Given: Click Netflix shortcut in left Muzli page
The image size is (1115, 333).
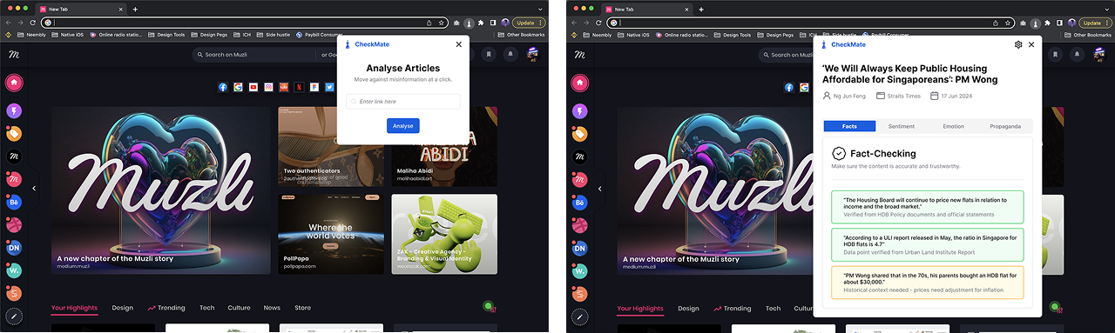Looking at the screenshot, I should tap(299, 87).
